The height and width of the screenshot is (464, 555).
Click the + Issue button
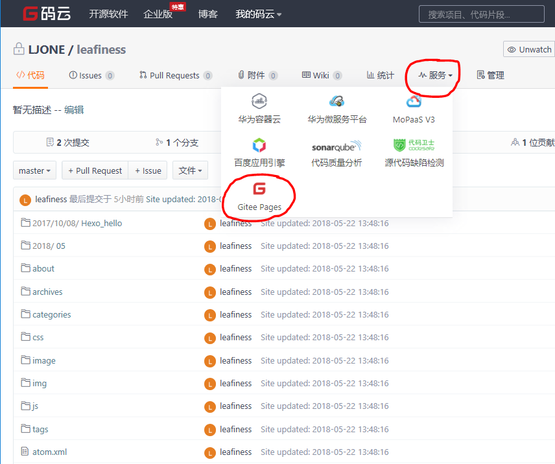(148, 170)
